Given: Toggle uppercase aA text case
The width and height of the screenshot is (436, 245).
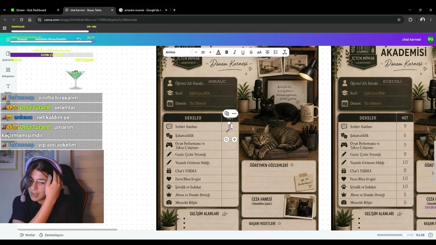Looking at the screenshot, I should pos(259,52).
